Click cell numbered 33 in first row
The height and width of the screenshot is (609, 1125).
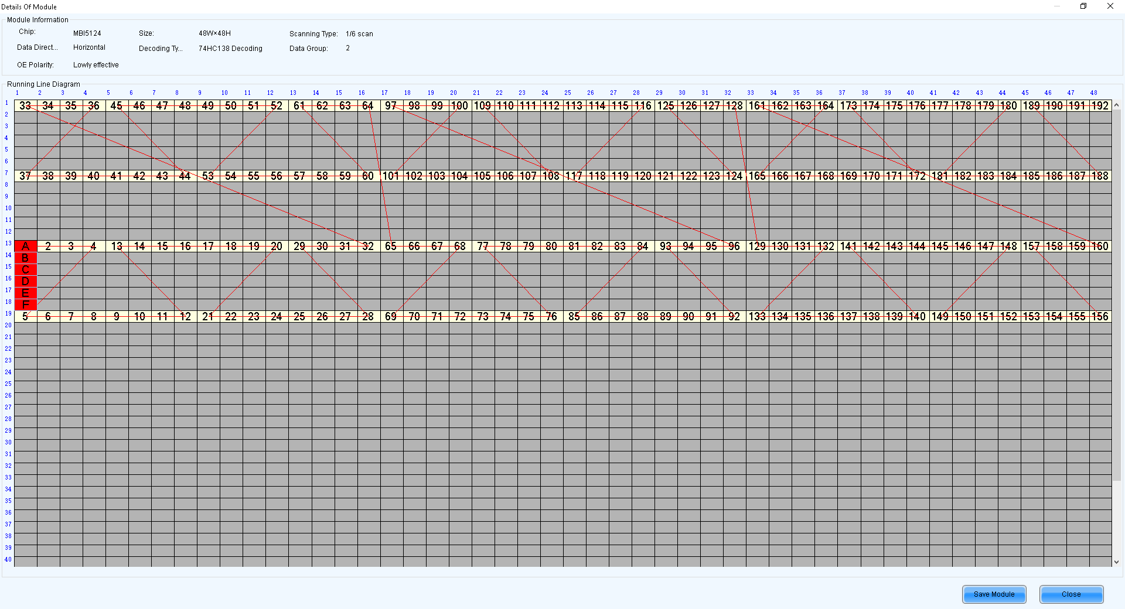click(x=26, y=105)
